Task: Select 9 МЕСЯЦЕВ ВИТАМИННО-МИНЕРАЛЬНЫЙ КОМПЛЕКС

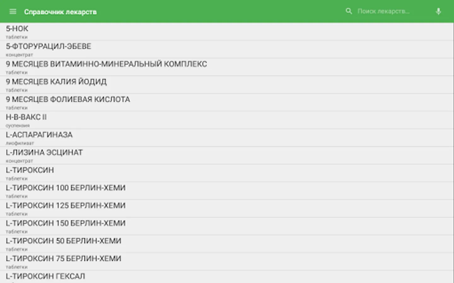Action: 227,67
